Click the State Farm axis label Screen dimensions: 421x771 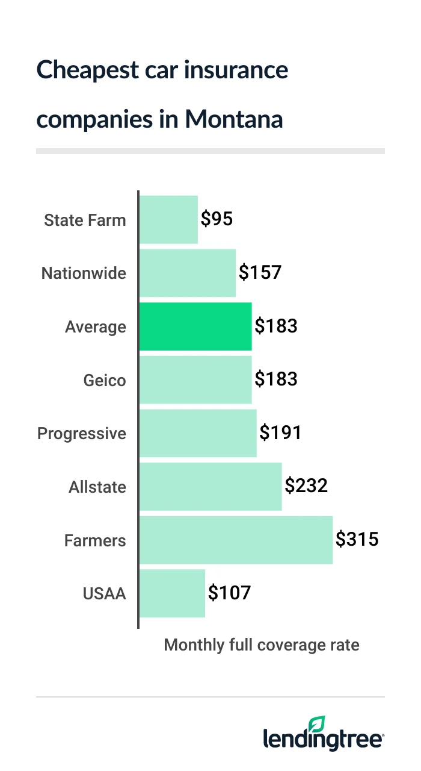(85, 220)
